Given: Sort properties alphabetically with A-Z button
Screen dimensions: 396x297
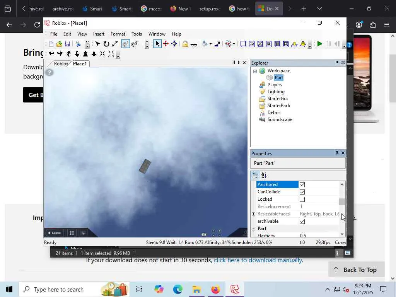Looking at the screenshot, I should [264, 175].
